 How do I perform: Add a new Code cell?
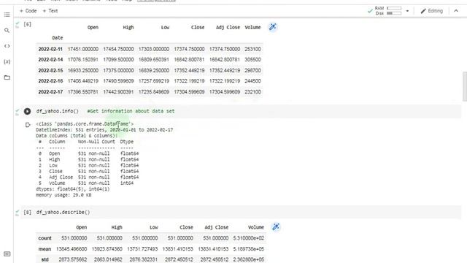[28, 11]
